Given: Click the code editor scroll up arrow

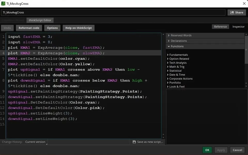Looking at the screenshot, I should [x=163, y=34].
